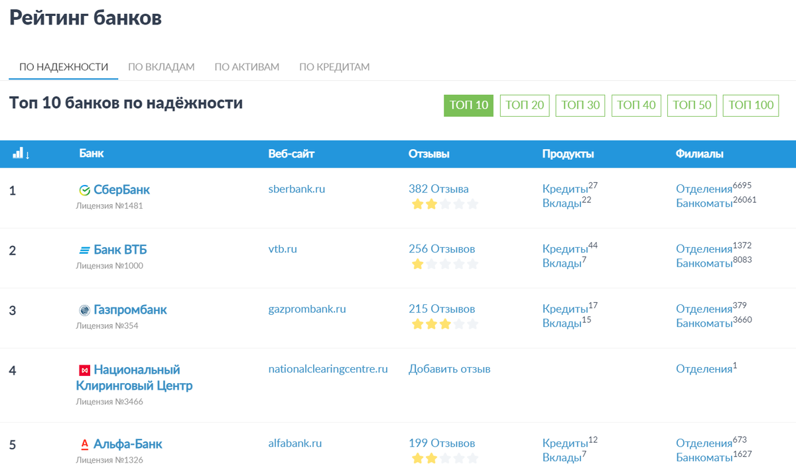Screen dimensions: 796x464
Task: Open Bank VTB's Отделения link
Action: (x=704, y=250)
